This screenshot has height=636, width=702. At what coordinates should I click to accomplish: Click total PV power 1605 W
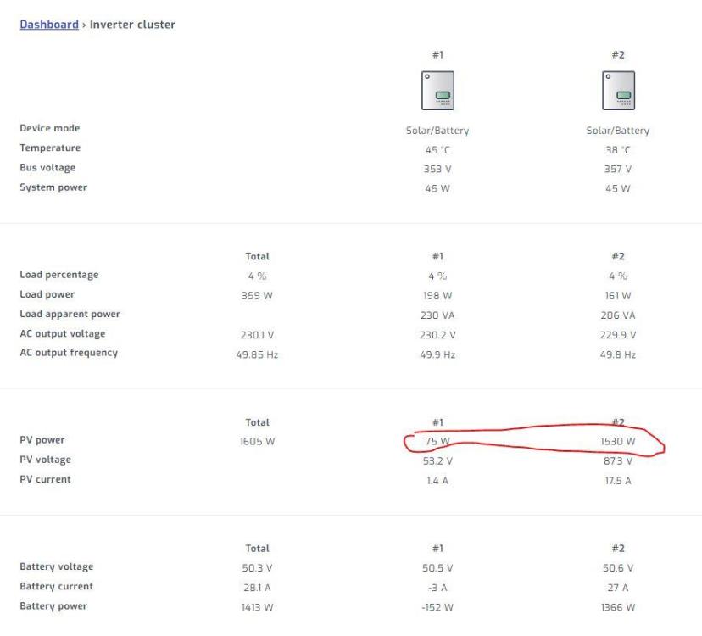257,441
